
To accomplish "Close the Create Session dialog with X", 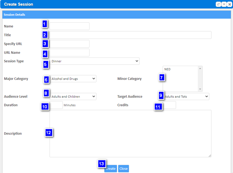I will click(229, 4).
